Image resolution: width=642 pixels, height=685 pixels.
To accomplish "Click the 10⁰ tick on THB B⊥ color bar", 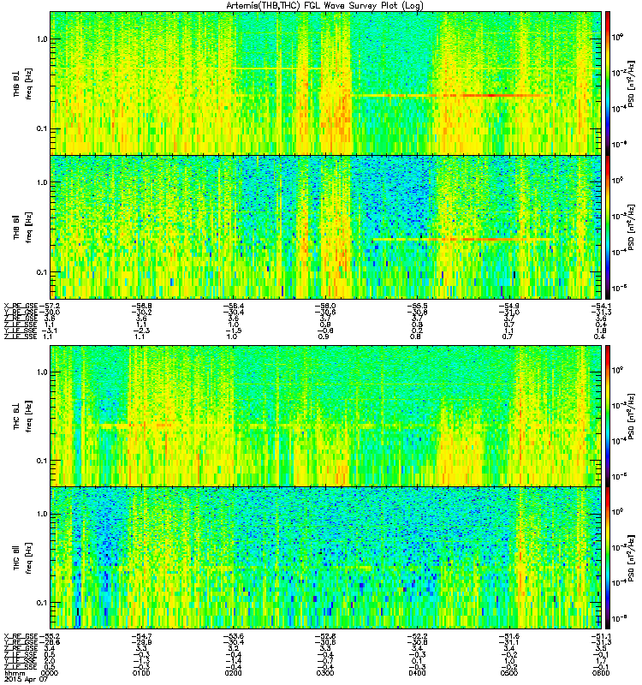I will pos(618,37).
